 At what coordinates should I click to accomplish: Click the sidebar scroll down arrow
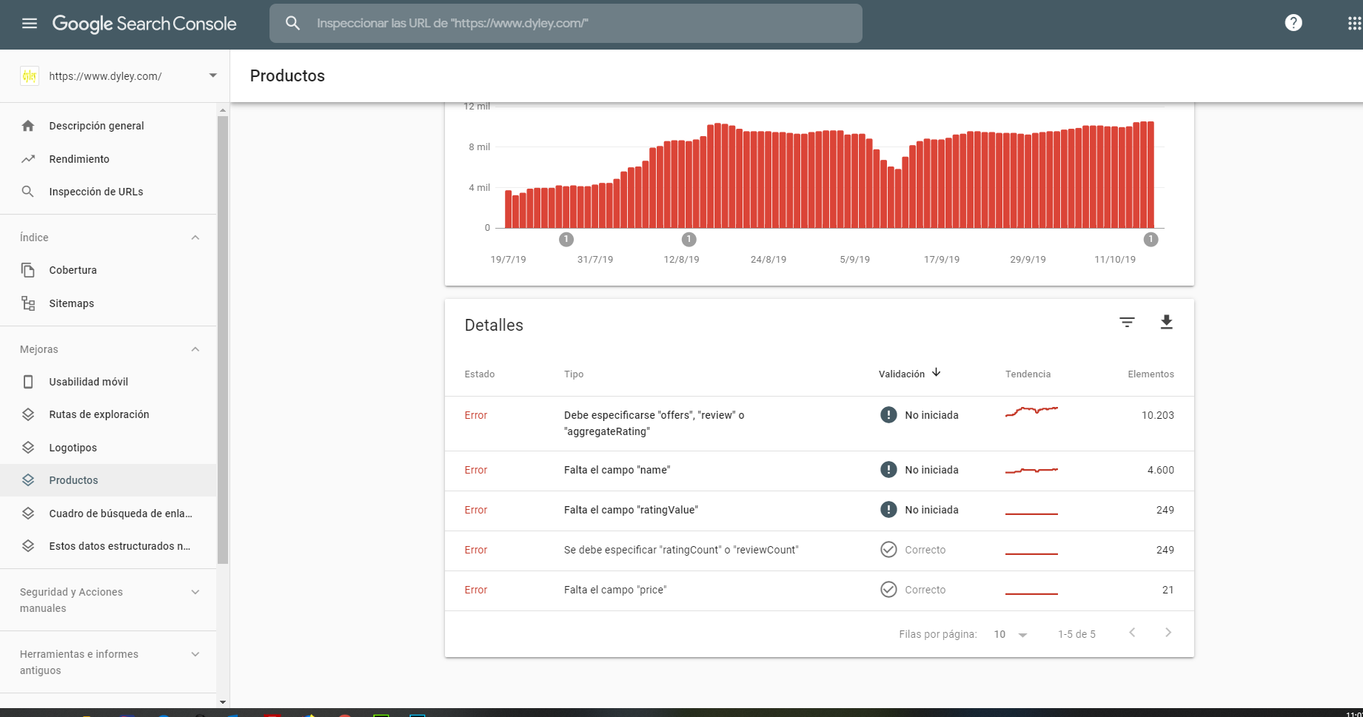[223, 701]
